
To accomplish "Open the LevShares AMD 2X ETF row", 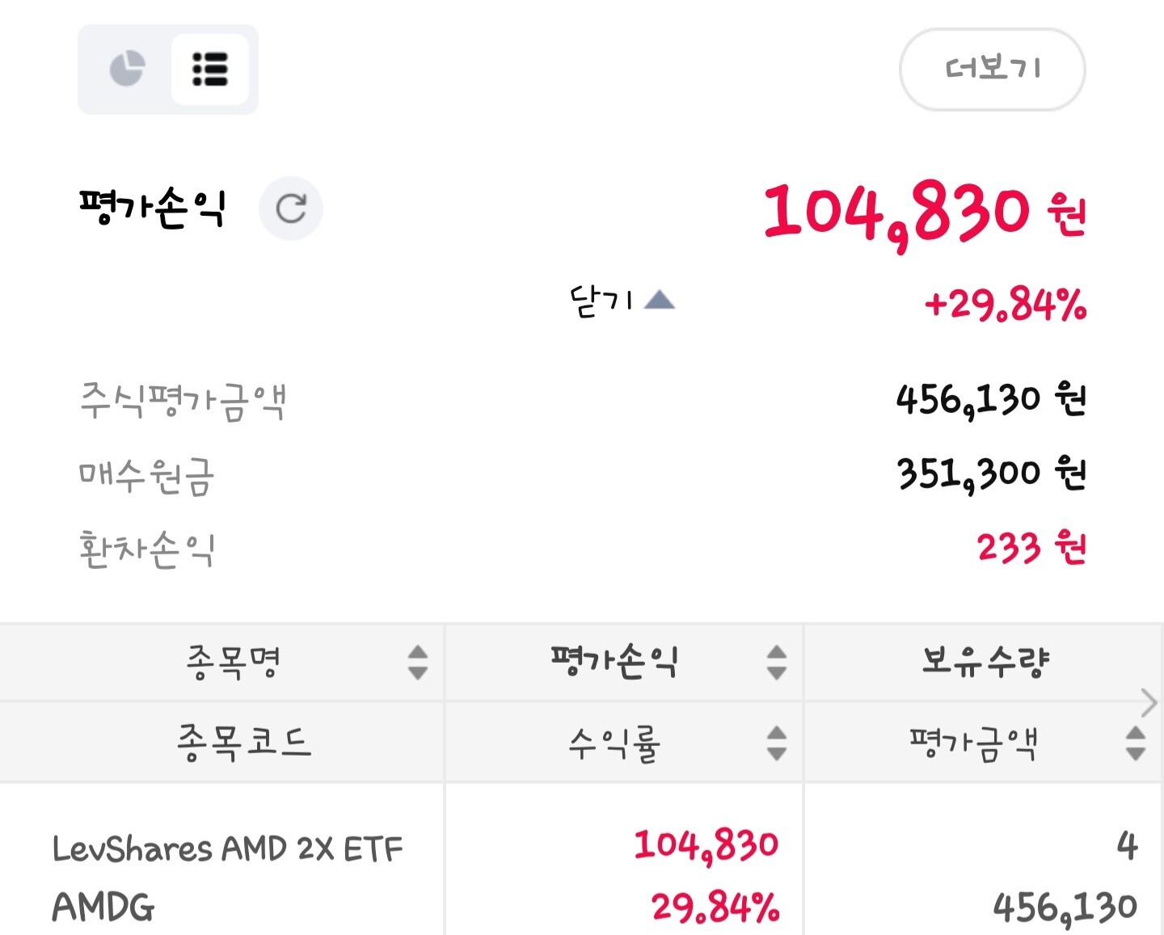I will 582,877.
